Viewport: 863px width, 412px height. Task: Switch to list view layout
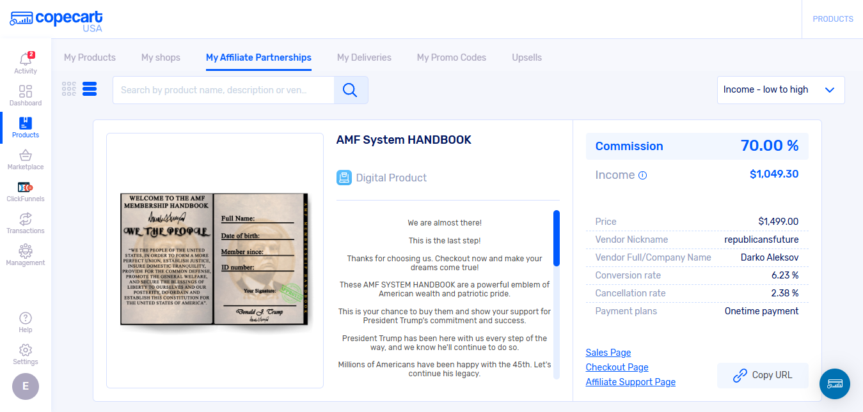tap(90, 89)
